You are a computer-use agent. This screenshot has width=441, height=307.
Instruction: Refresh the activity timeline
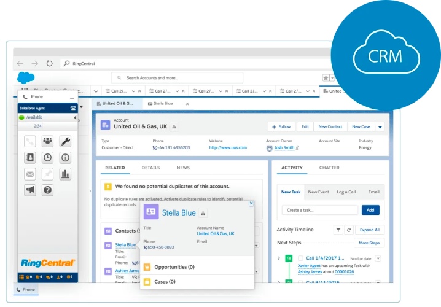pos(349,230)
